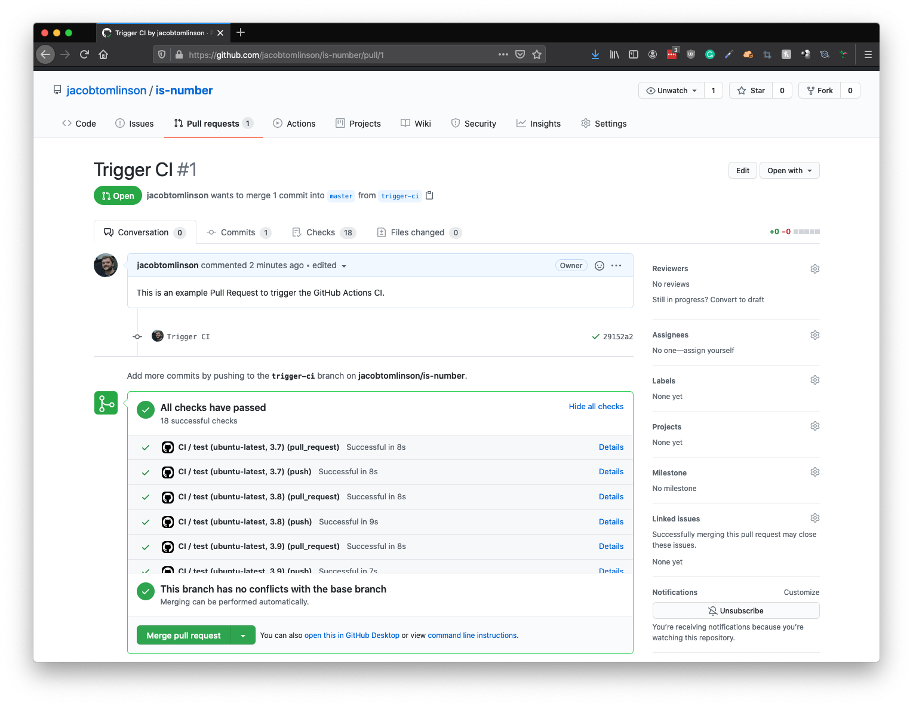Hide all checks in the status box
The width and height of the screenshot is (913, 706).
(x=595, y=406)
